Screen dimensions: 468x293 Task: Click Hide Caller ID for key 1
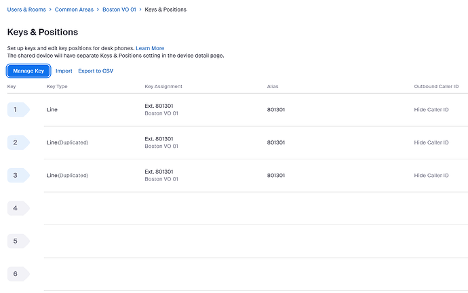(431, 109)
